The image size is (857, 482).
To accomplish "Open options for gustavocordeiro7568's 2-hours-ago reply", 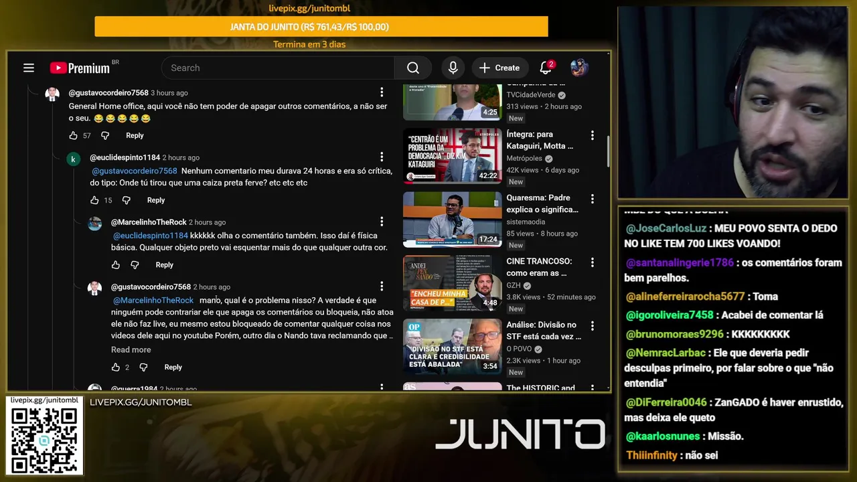I will tap(382, 287).
